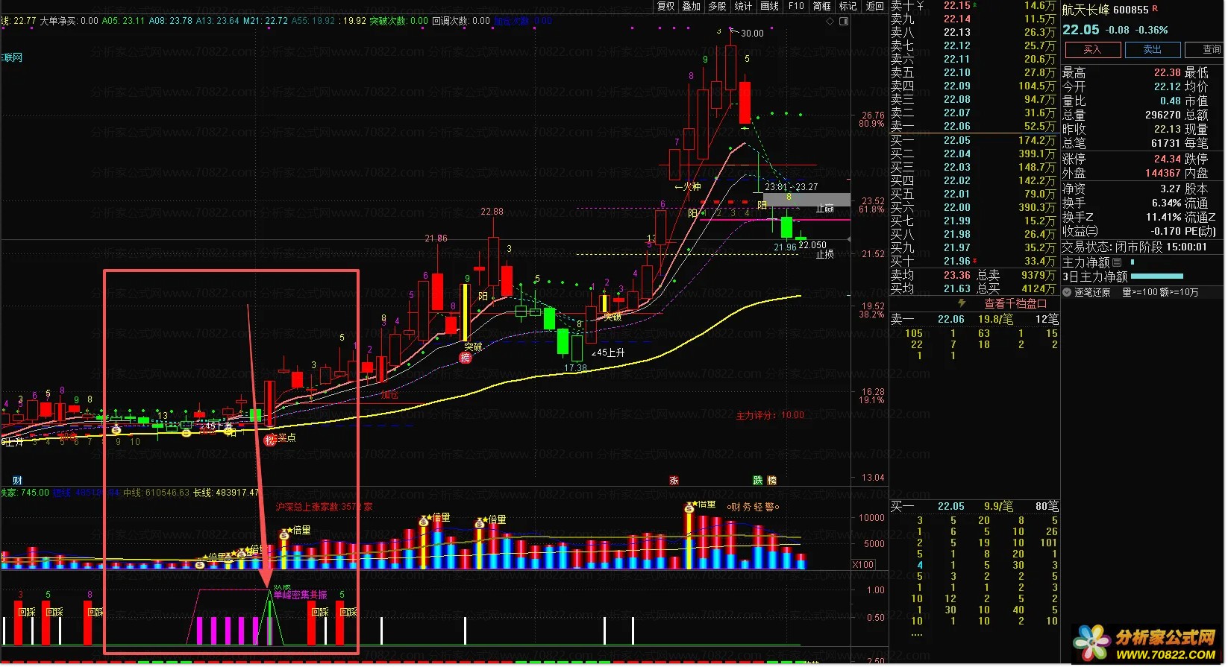Open the 叠加 overlay option
The width and height of the screenshot is (1228, 667).
[x=692, y=6]
